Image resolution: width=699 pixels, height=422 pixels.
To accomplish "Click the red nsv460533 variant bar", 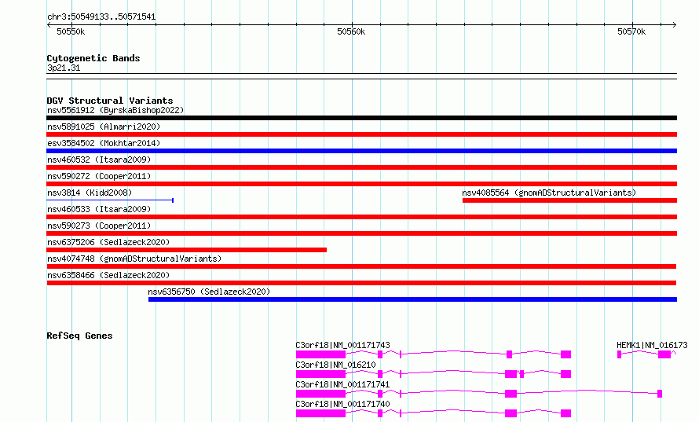I will [x=361, y=217].
